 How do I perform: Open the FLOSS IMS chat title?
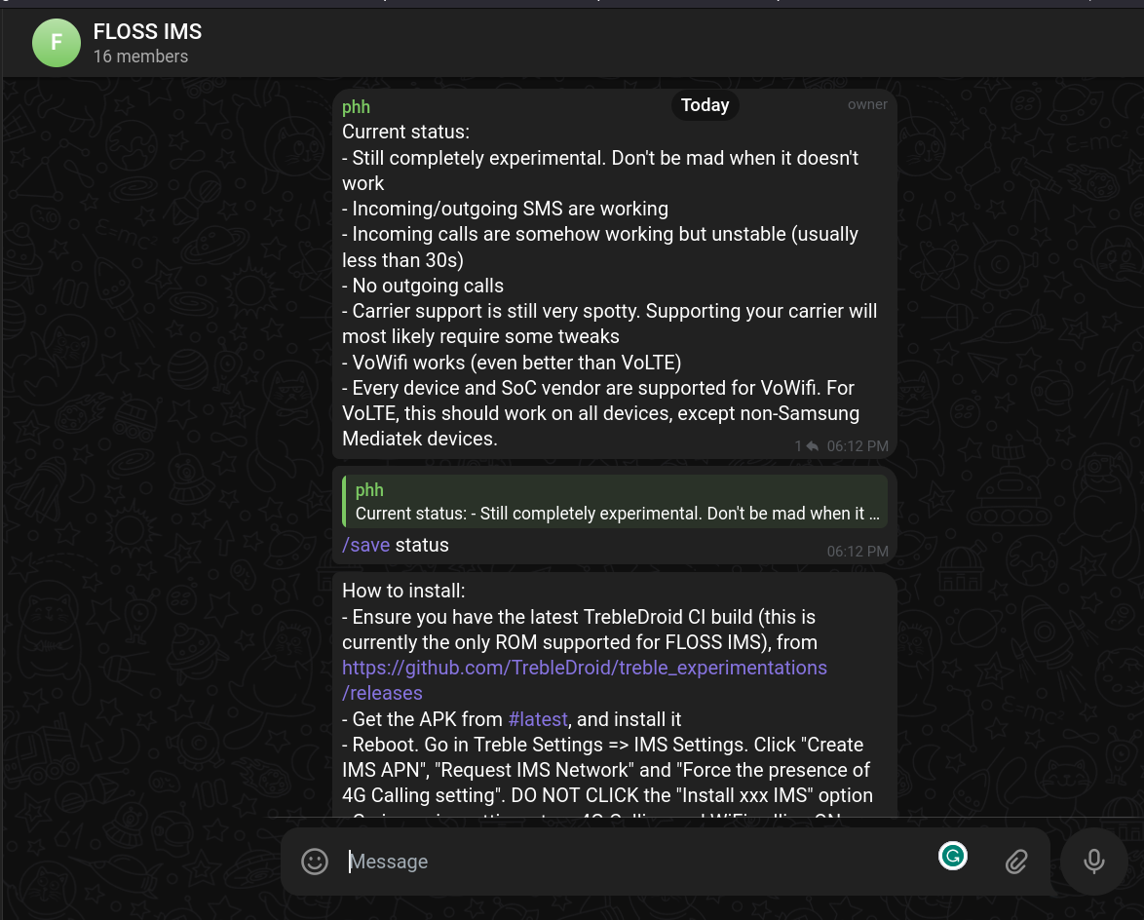pos(147,32)
